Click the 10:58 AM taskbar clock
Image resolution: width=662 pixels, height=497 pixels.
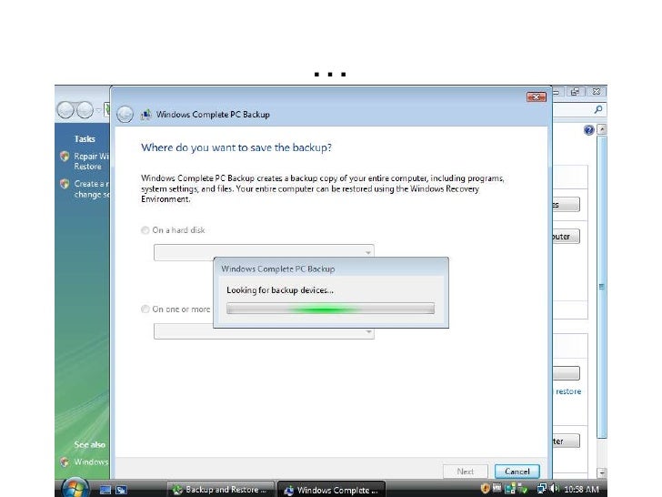581,490
